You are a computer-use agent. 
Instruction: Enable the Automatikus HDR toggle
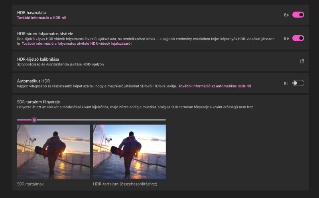[x=298, y=83]
